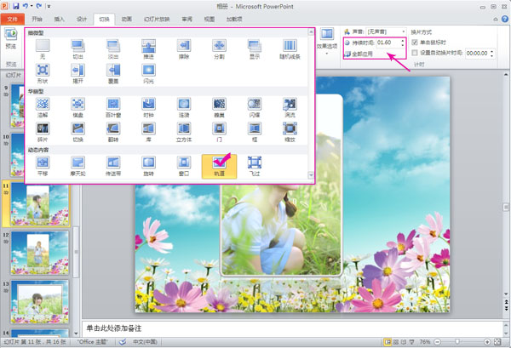Click zoom out minus button

pyautogui.click(x=438, y=342)
